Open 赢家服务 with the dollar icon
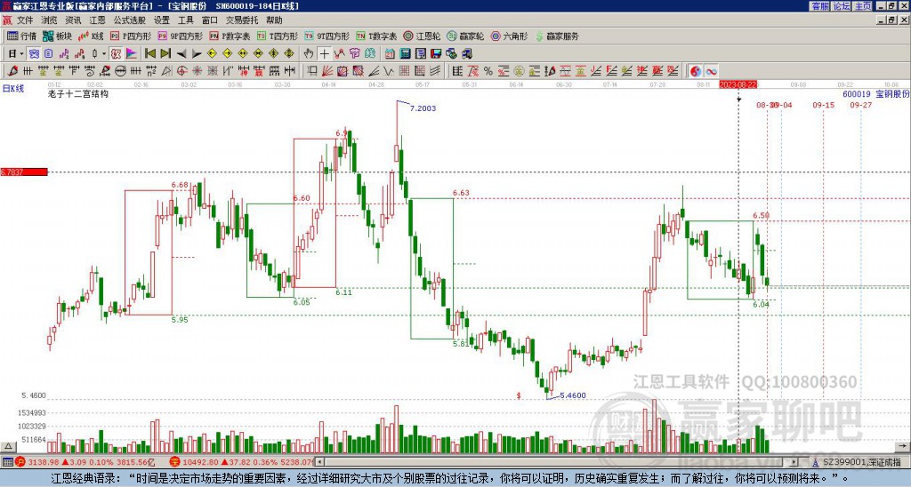The image size is (911, 487). tap(557, 36)
